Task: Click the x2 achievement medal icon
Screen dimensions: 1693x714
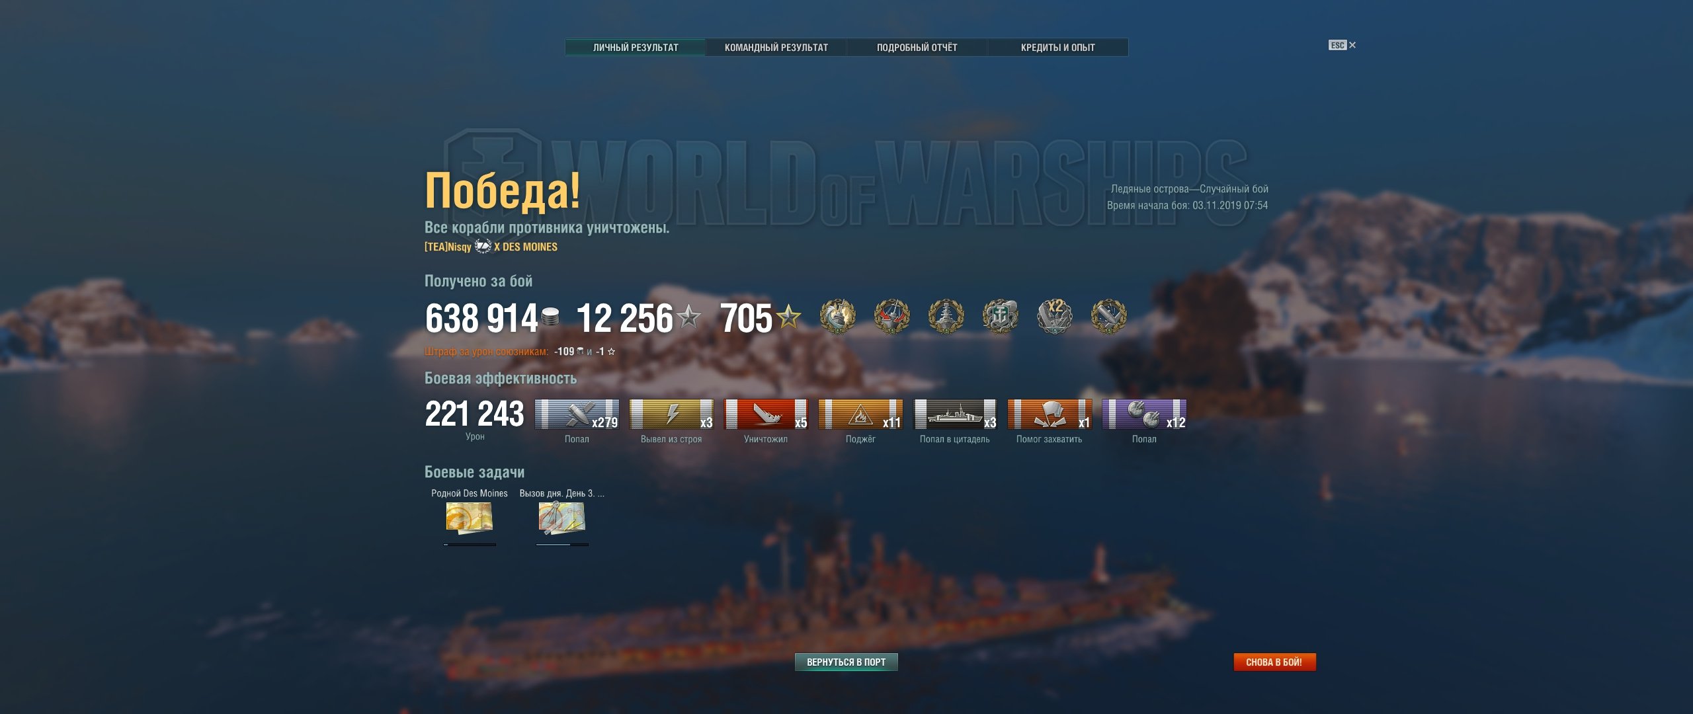Action: pyautogui.click(x=1054, y=316)
